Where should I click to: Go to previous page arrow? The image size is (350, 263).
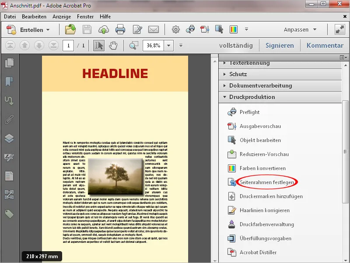[25, 46]
